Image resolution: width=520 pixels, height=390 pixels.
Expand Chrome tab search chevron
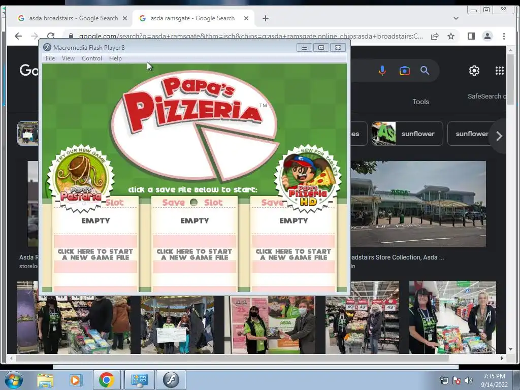click(x=456, y=18)
